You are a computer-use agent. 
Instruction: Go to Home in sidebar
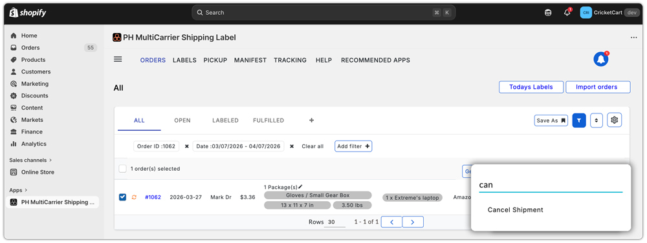[29, 35]
